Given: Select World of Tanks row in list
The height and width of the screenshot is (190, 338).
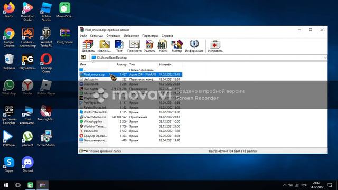Looking at the screenshot, I should (130, 126).
